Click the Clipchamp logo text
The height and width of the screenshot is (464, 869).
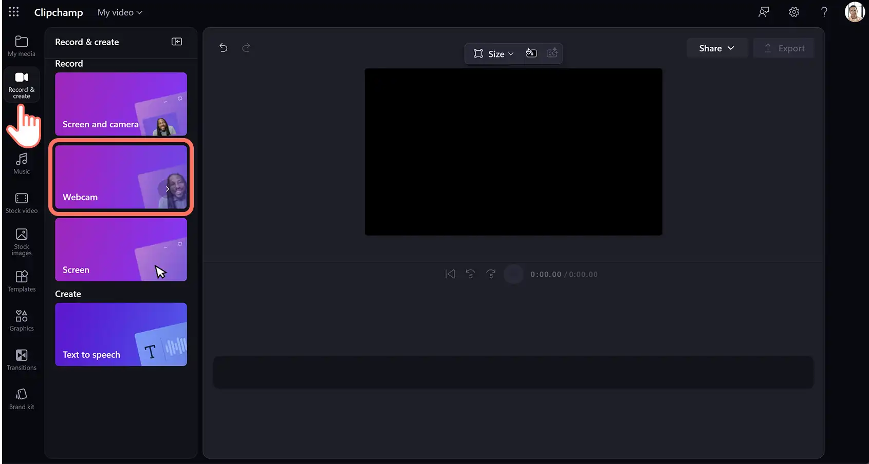pos(59,12)
